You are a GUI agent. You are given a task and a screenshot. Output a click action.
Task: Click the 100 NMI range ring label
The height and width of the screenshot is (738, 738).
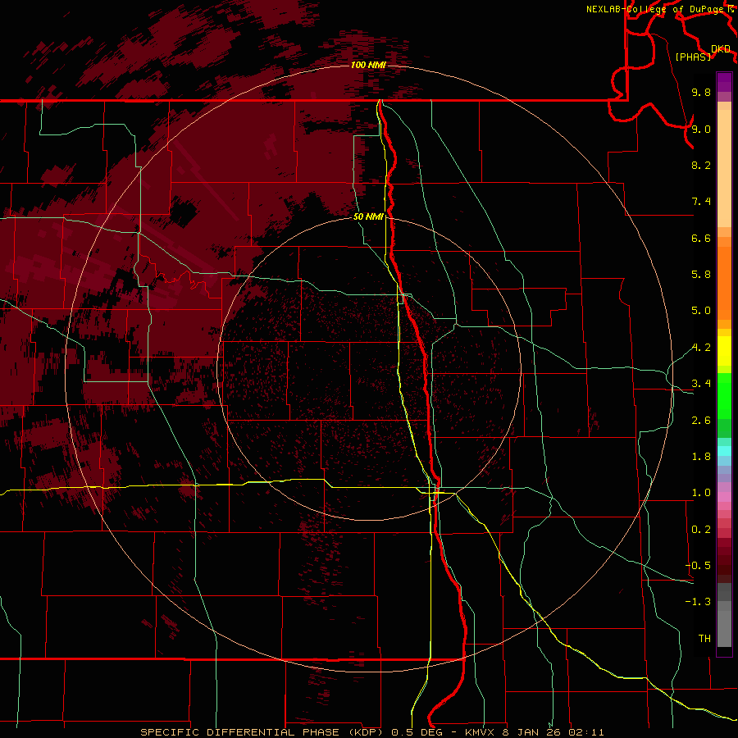click(368, 65)
